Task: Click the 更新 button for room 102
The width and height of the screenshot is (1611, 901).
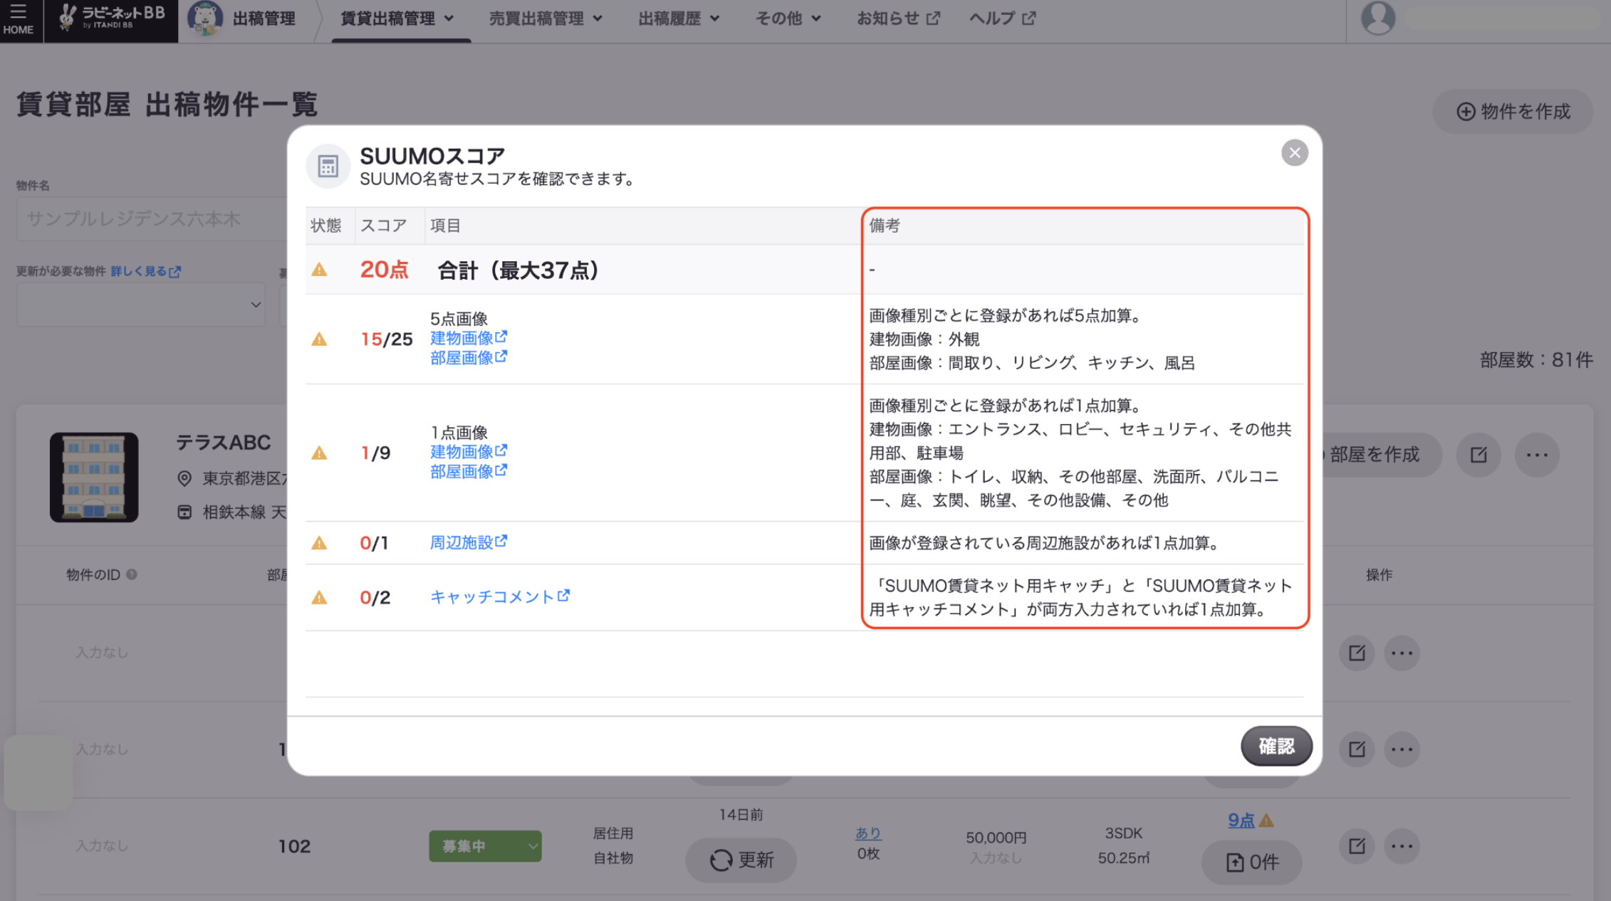Action: coord(741,860)
